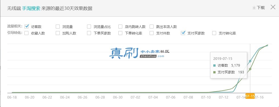
Task: Click the 下载 download button
Action: point(259,8)
